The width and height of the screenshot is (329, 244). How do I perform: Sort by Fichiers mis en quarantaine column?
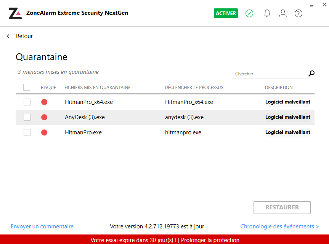click(x=98, y=88)
